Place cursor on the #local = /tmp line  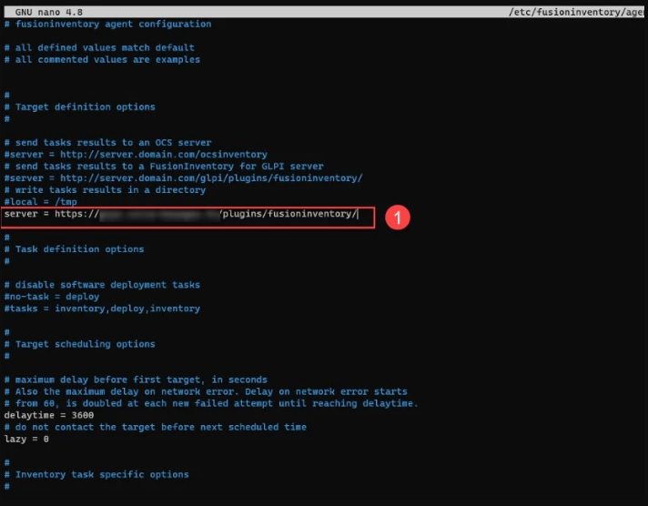pyautogui.click(x=41, y=202)
